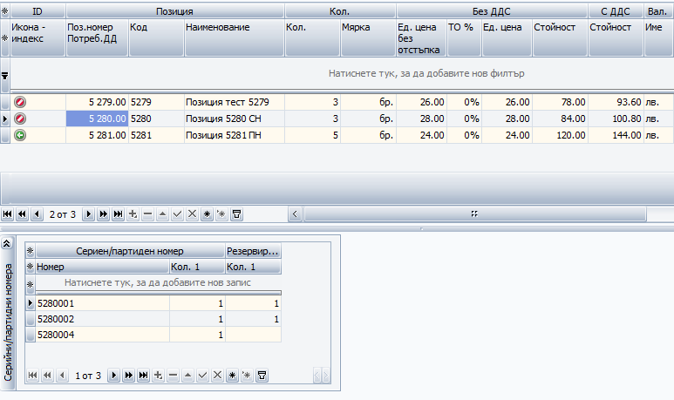674x400 pixels.
Task: Save bookmark asterisk in positions navigator
Action: tap(207, 214)
